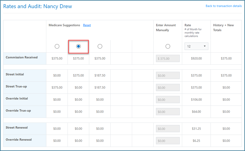Click the Street Initial row label
The image size is (245, 151).
click(15, 75)
